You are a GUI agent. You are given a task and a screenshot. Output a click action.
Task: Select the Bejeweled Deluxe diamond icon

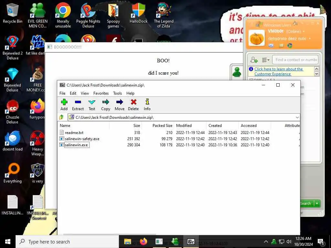(x=13, y=80)
